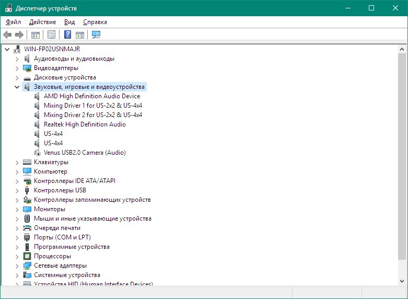Select Процессоры label
Viewport: 408px width, 299px height.
click(x=52, y=256)
